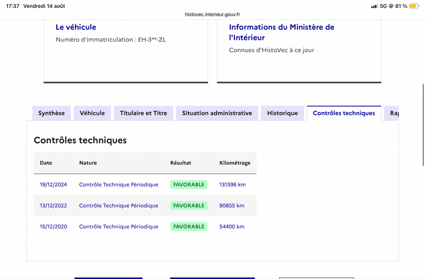Tap the cellular signal strength icon
Viewport: 425px width, 279px height.
click(x=375, y=6)
